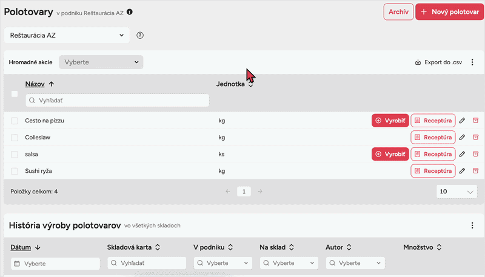This screenshot has width=485, height=277.
Task: Archive the Colleslaw row
Action: tap(475, 138)
